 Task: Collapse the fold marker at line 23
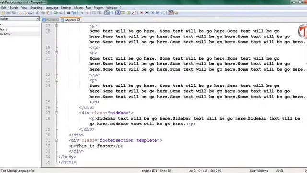56,80
